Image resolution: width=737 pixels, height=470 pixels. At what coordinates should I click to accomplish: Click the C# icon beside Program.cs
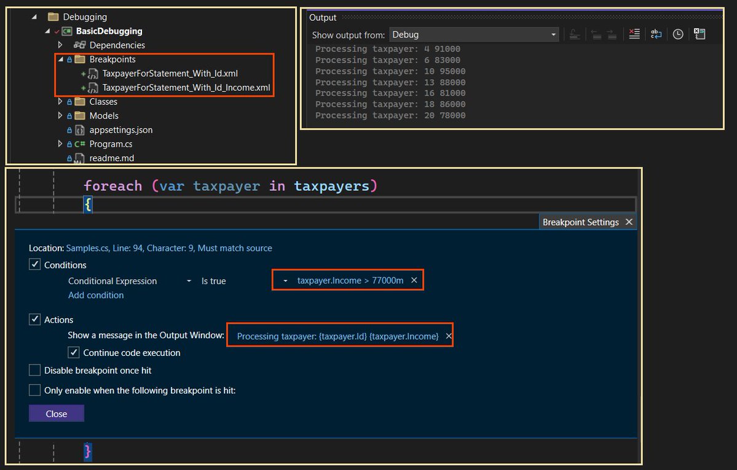pyautogui.click(x=80, y=144)
